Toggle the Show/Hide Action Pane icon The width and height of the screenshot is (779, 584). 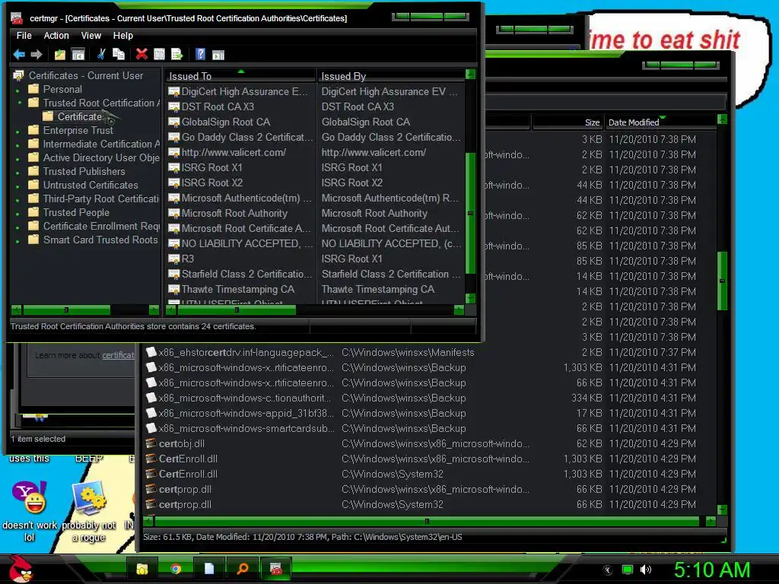[x=218, y=55]
